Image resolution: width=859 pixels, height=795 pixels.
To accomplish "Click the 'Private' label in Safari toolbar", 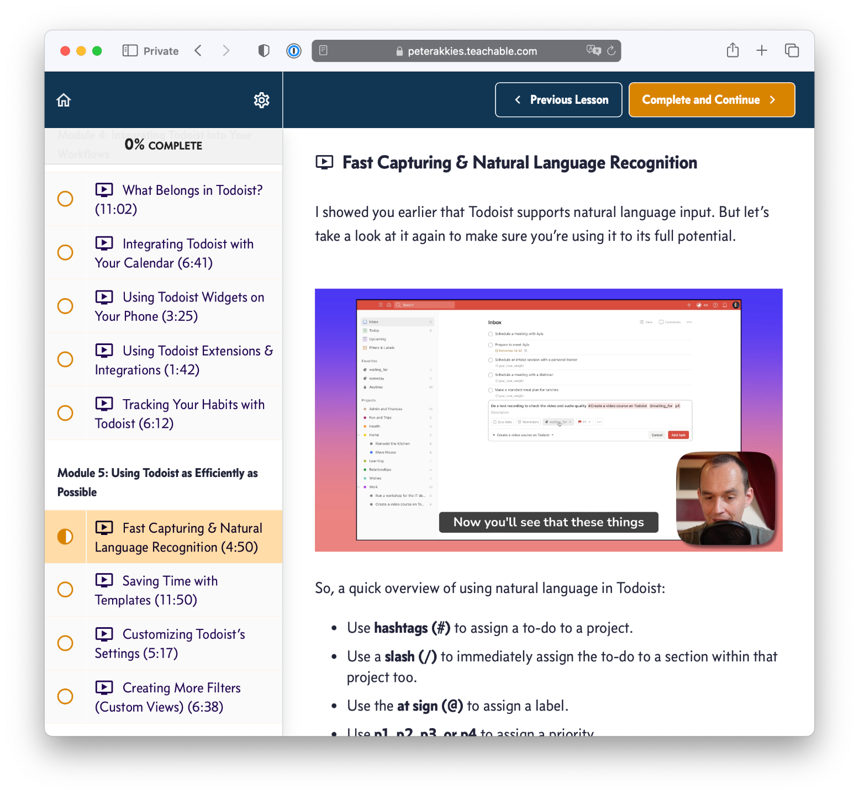I will point(161,51).
